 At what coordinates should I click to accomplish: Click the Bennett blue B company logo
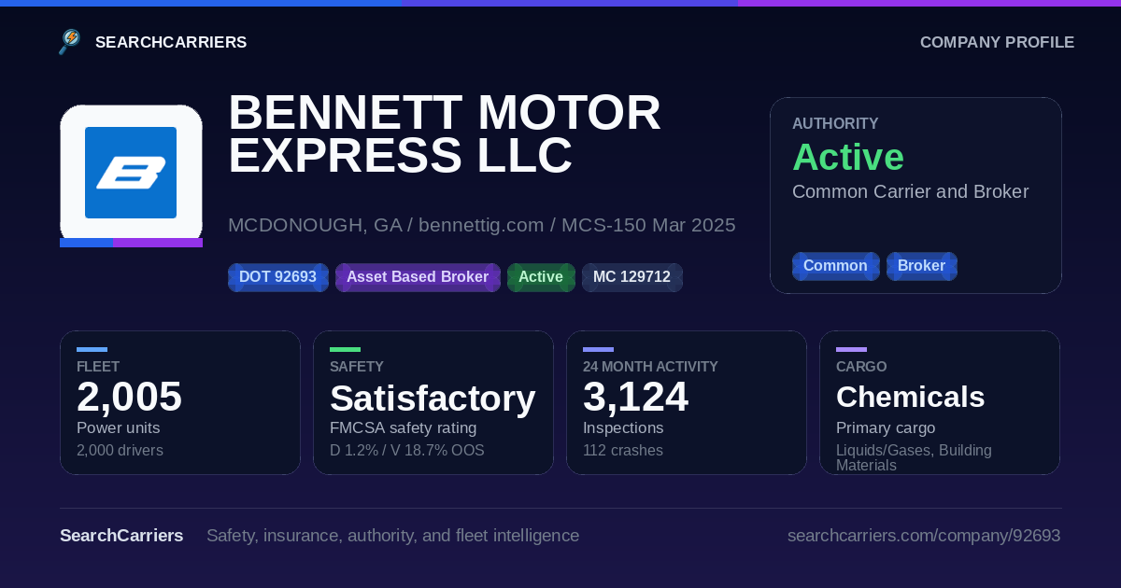point(131,173)
